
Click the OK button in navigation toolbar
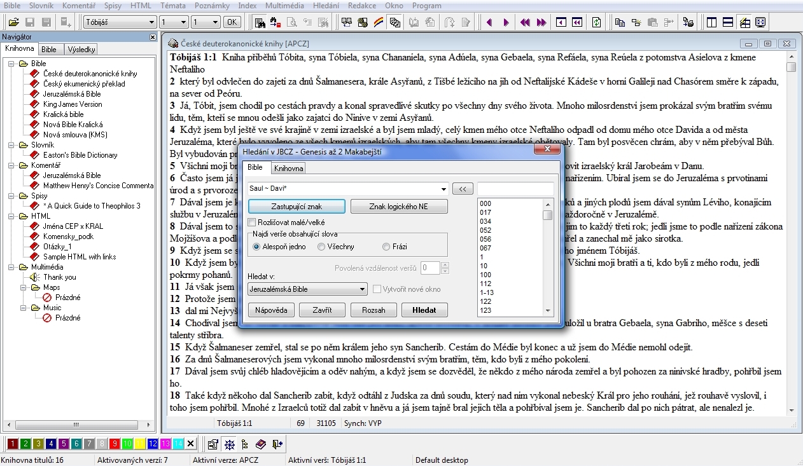[232, 22]
